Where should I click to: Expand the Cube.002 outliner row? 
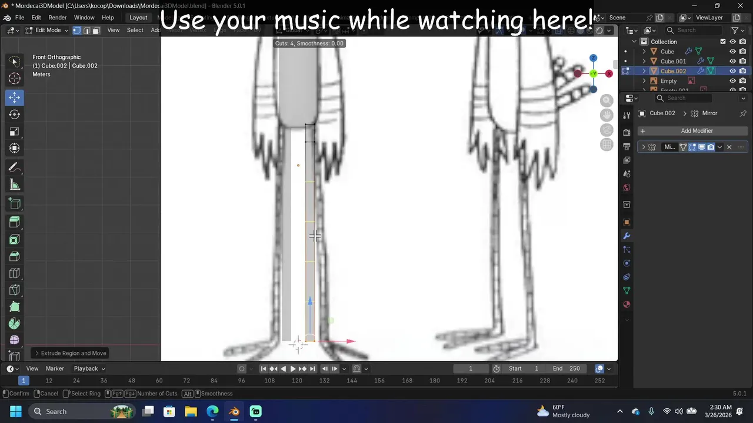[x=644, y=71]
